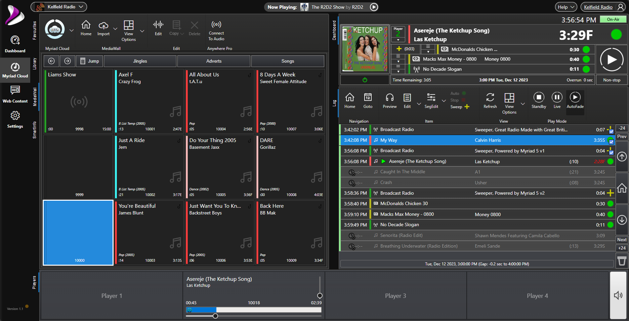Click the large Dashboard play button

[612, 60]
